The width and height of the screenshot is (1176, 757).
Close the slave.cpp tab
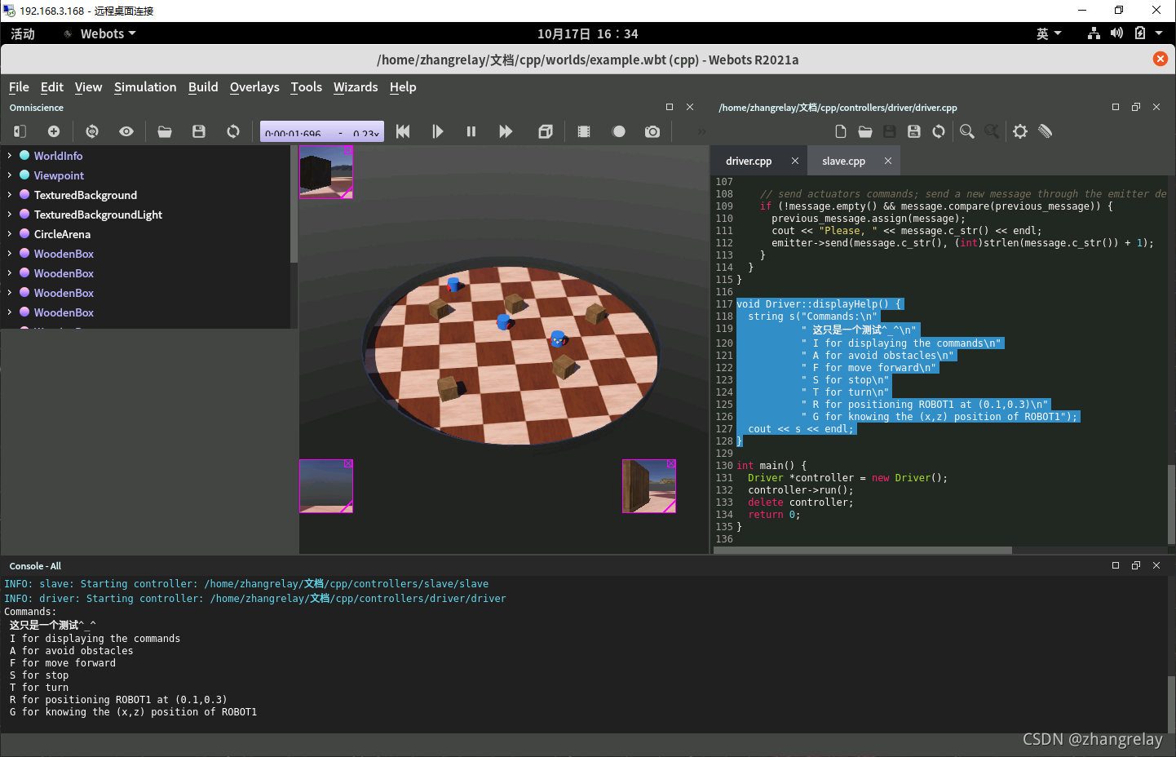(x=888, y=162)
